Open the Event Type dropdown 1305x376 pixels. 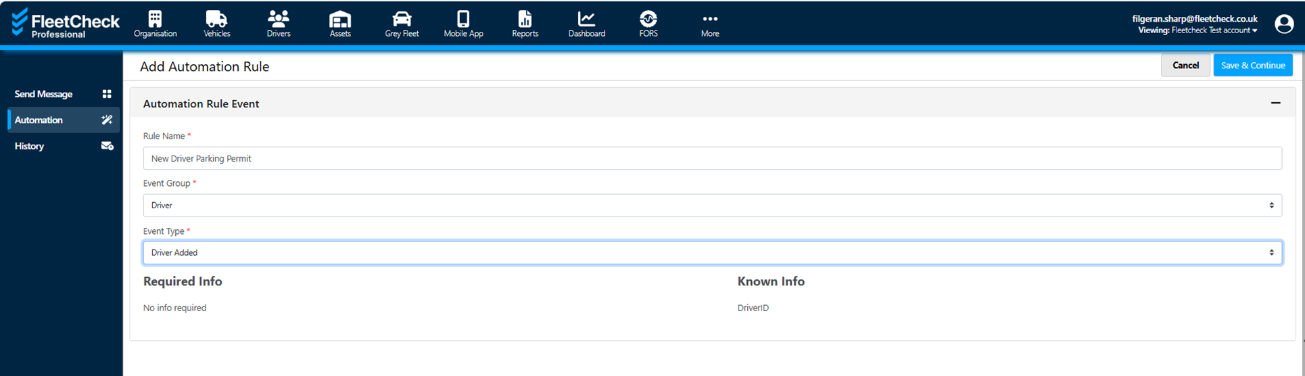tap(712, 253)
